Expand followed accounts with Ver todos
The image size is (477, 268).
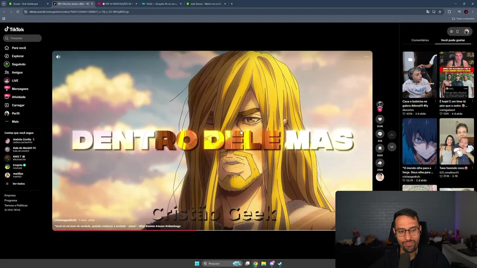pos(19,184)
